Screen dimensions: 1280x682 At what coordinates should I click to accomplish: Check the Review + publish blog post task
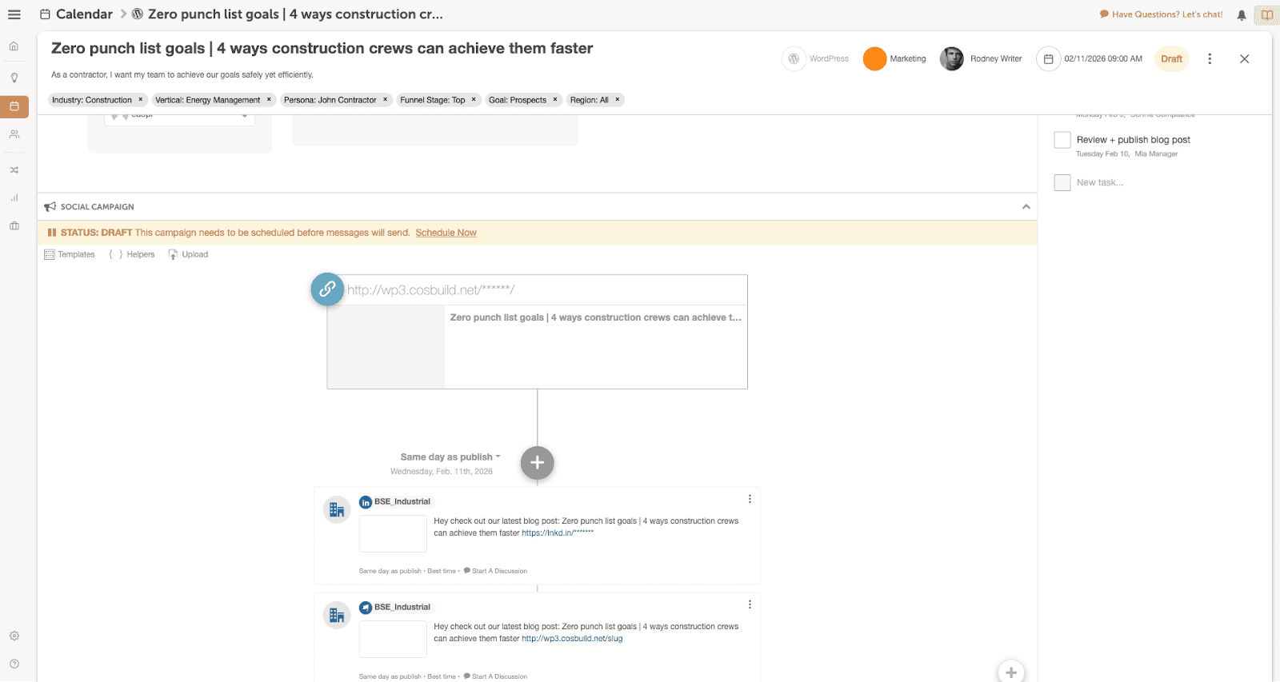1062,140
